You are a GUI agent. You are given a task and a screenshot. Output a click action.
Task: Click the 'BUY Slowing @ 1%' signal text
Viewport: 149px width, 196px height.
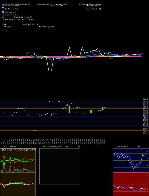47,27
